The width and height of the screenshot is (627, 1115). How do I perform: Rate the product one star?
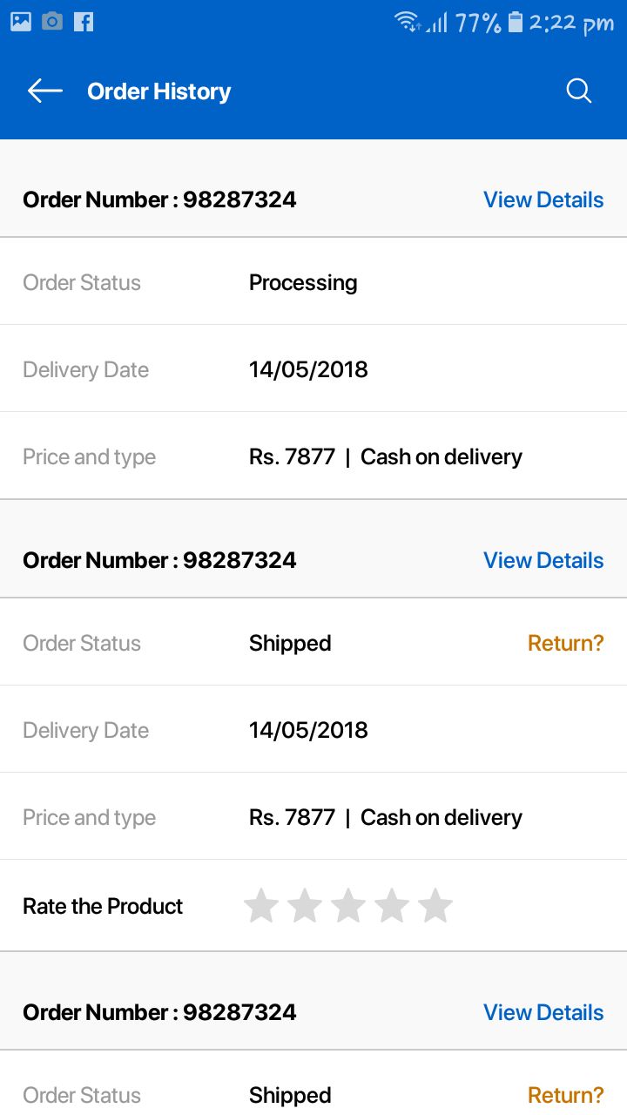[261, 906]
